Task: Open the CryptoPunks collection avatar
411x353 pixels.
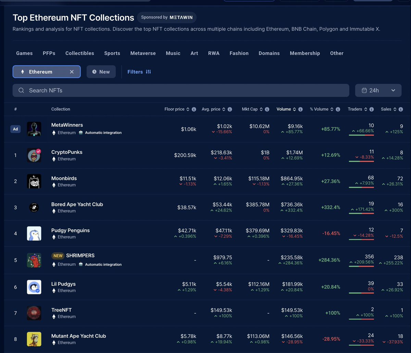Action: click(34, 155)
